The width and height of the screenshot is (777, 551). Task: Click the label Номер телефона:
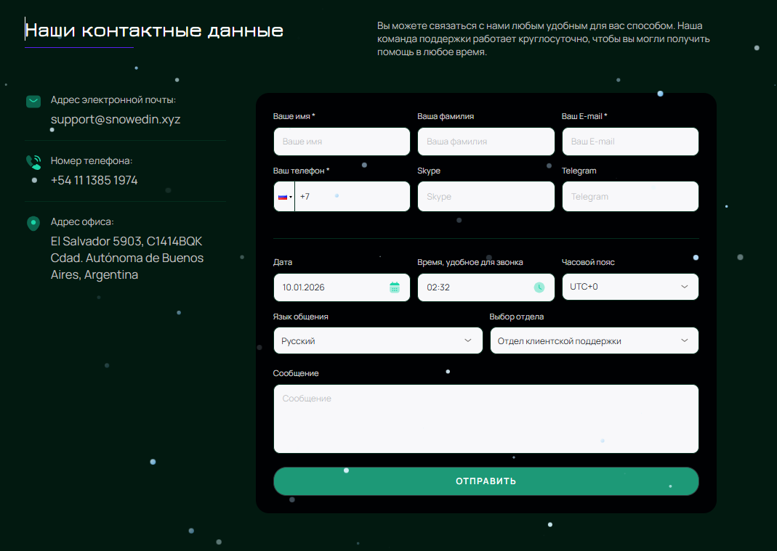[92, 160]
